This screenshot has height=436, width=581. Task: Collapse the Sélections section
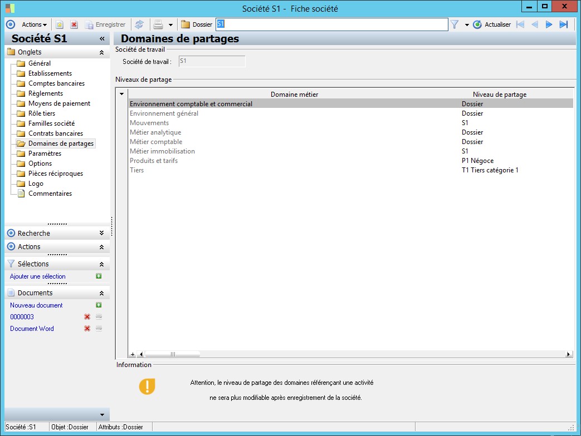coord(101,264)
